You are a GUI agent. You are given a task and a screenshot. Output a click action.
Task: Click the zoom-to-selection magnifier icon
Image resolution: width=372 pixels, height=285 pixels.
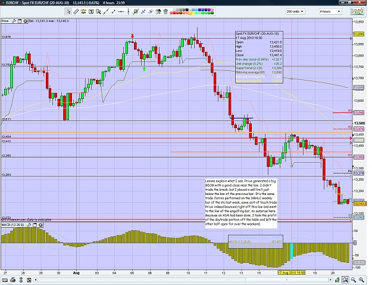pyautogui.click(x=345, y=280)
